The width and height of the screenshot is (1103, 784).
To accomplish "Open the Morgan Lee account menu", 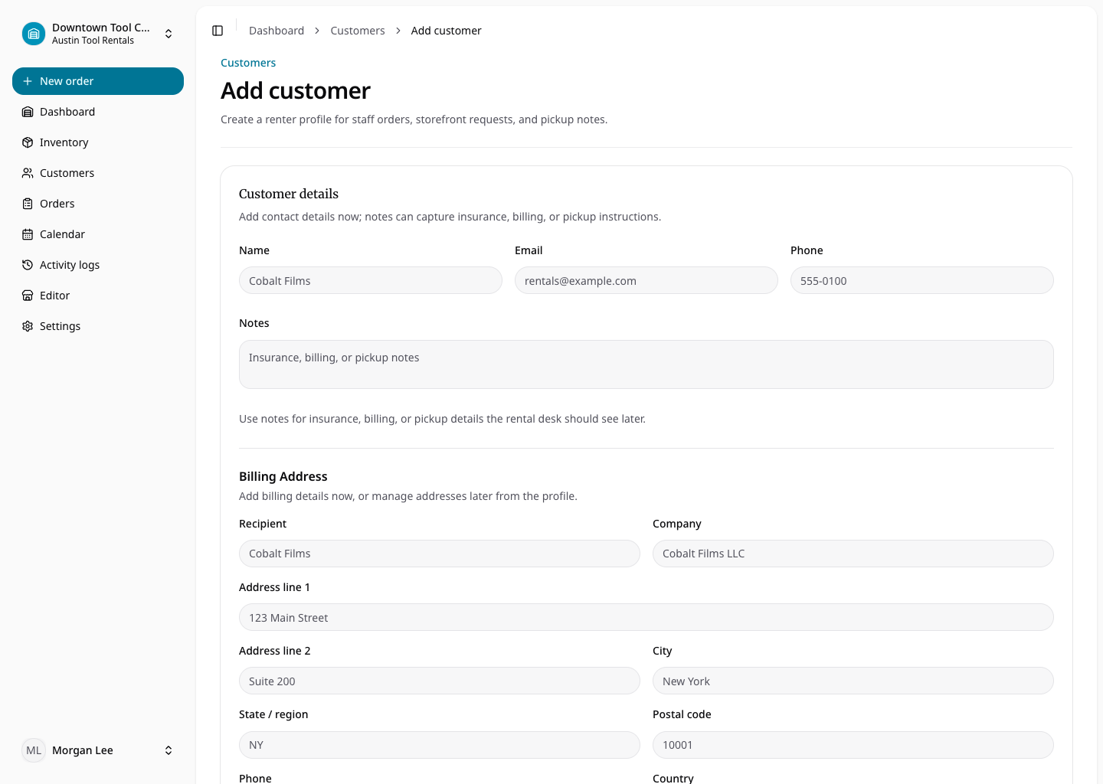I will click(98, 750).
